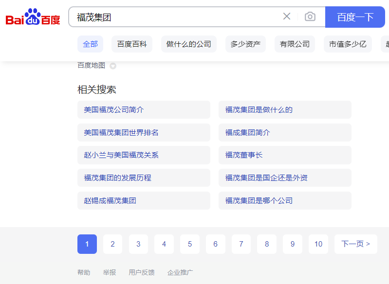Image resolution: width=389 pixels, height=284 pixels.
Task: Open related search 福茂集团是国企还是外资
Action: point(285,177)
